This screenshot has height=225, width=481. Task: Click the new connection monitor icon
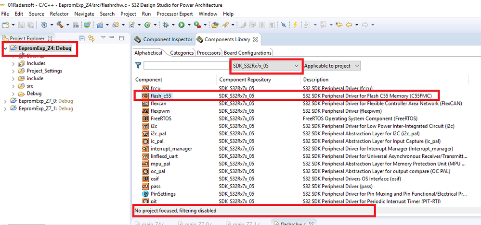[x=87, y=25]
